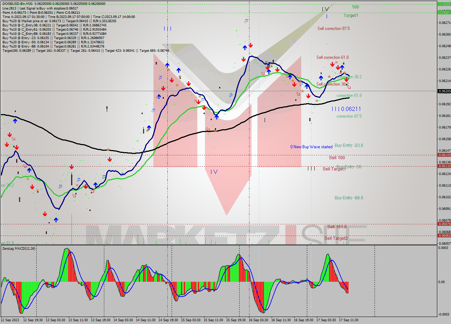Click the '14 Sep 19:30' time label
This screenshot has height=324, width=451.
coord(168,320)
